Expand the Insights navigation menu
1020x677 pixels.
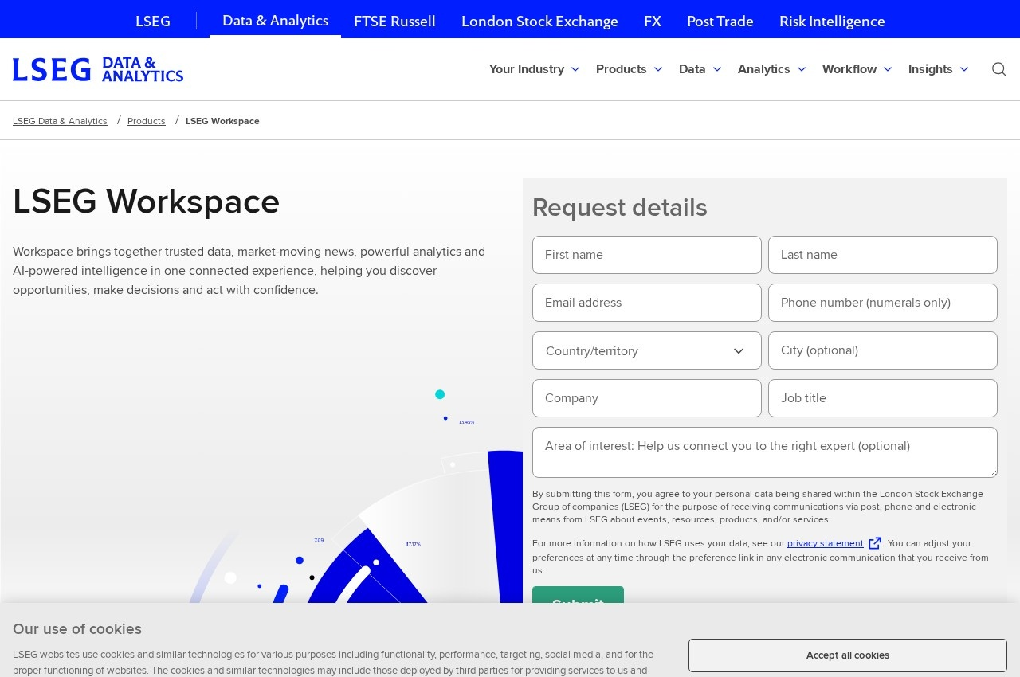pos(938,69)
